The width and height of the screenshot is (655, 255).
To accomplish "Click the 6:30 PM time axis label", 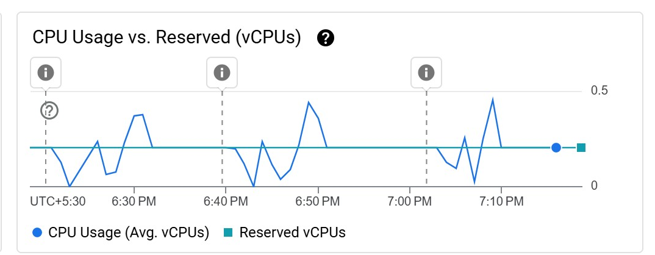I will [134, 201].
